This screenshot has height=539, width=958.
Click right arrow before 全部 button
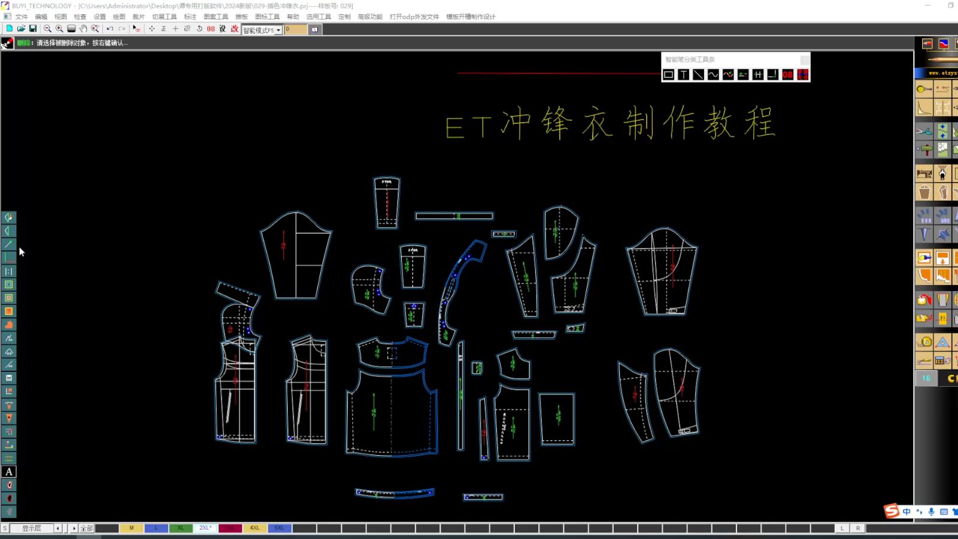pyautogui.click(x=74, y=528)
